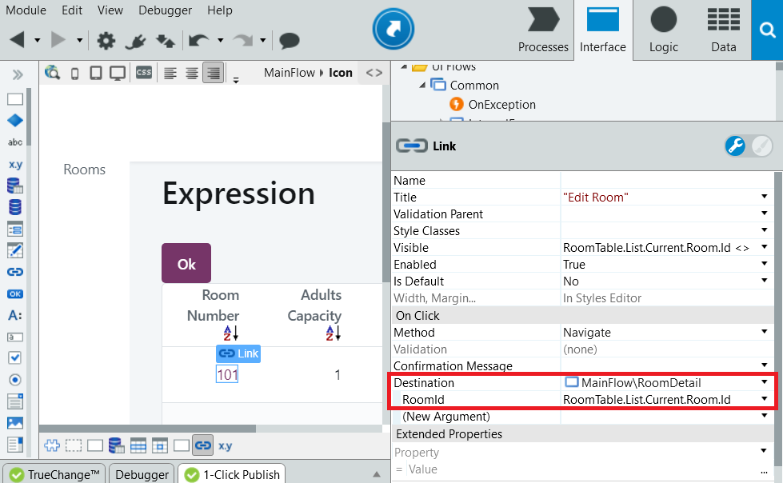Toggle phone device preview
The width and height of the screenshot is (783, 483).
(74, 72)
